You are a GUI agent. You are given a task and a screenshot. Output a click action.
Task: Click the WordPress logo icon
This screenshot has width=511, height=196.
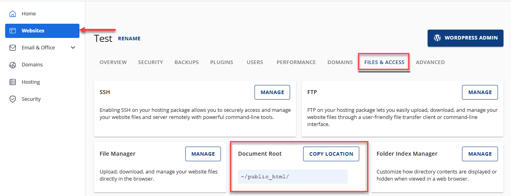[x=437, y=38]
